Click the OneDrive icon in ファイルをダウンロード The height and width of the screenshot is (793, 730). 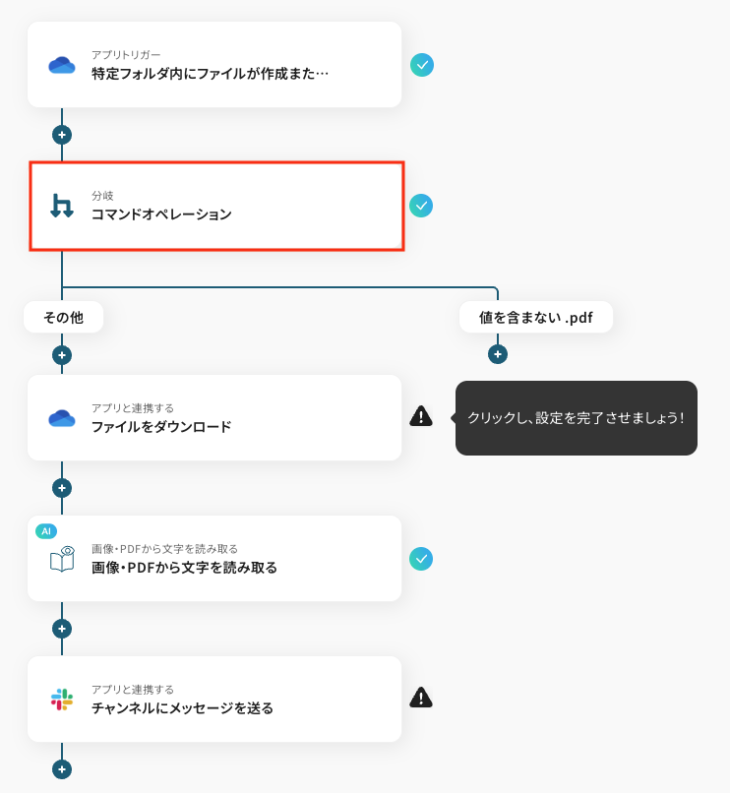pos(62,418)
